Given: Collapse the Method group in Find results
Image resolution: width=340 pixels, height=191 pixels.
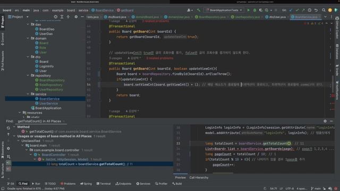Looking at the screenshot, I should point(14,127).
